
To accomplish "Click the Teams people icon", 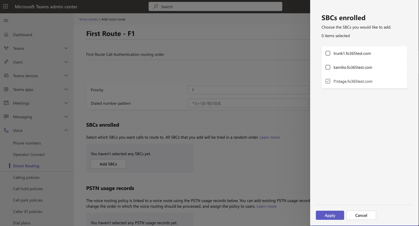I will (6, 48).
